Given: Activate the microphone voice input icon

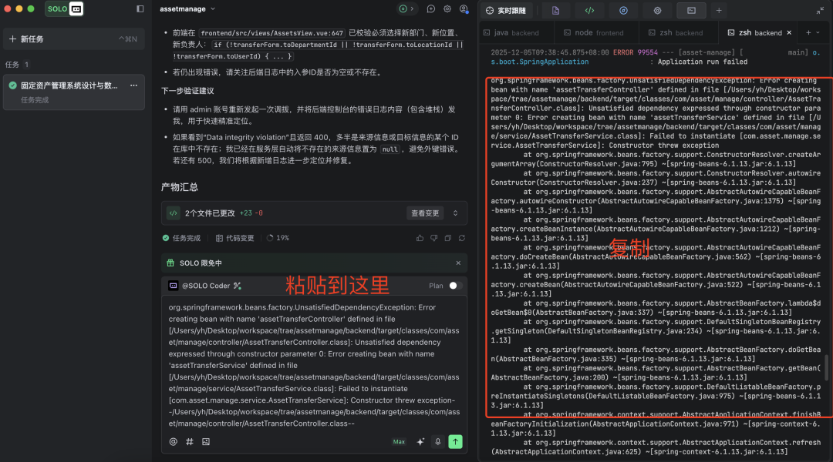Looking at the screenshot, I should pos(437,441).
